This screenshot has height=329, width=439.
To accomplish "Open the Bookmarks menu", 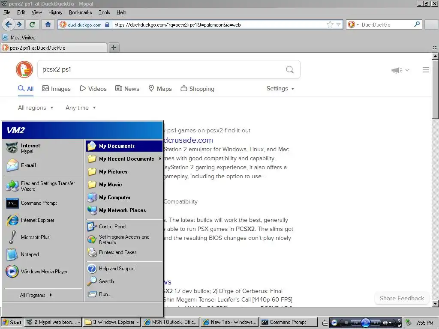I will (x=80, y=12).
